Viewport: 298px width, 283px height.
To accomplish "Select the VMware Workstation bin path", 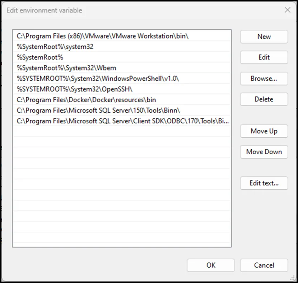I will 102,36.
